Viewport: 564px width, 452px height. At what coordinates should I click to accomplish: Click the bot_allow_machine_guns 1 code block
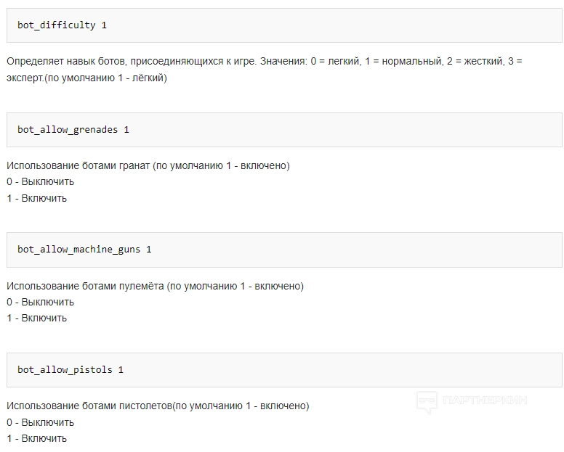coord(283,250)
